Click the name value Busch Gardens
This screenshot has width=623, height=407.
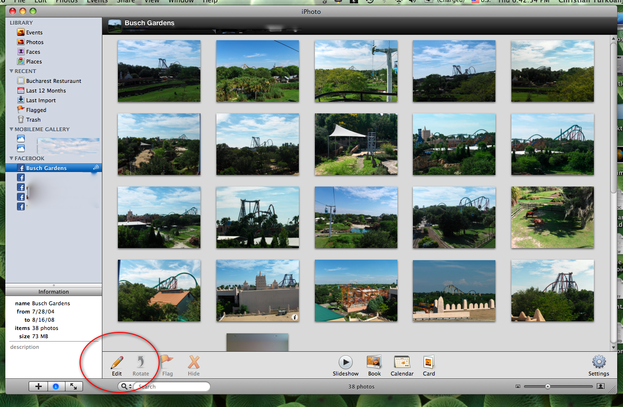point(51,303)
